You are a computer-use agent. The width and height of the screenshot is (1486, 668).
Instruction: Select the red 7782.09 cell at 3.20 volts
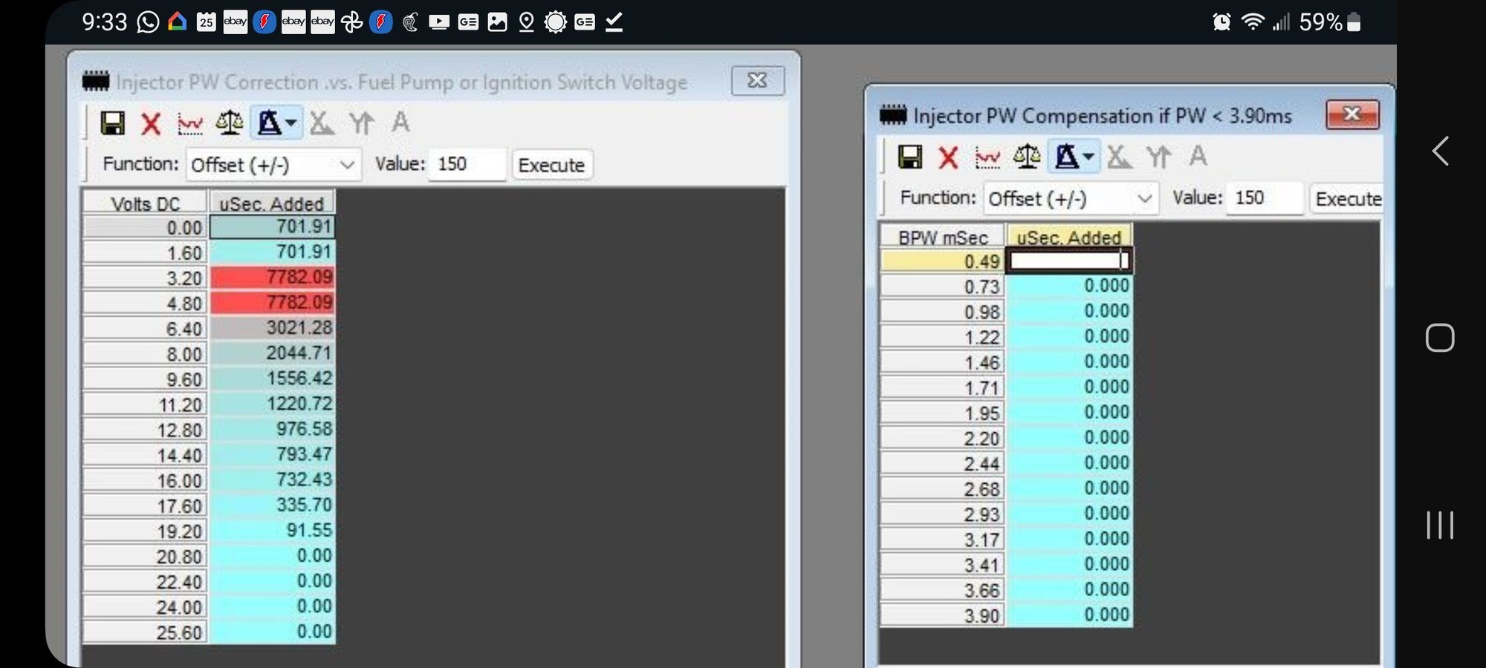click(x=273, y=278)
